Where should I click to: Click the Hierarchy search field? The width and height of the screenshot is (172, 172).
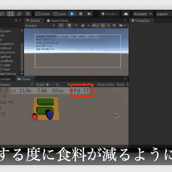[x=11, y=25]
